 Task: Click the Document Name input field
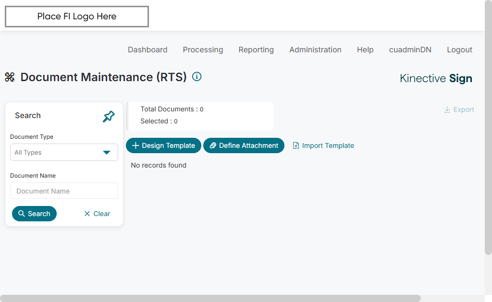[x=64, y=191]
